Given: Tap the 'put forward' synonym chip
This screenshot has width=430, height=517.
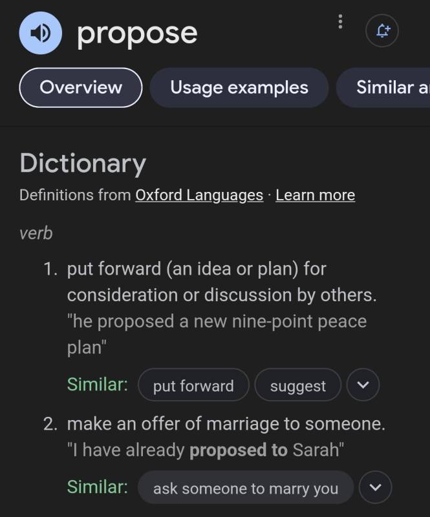Looking at the screenshot, I should pyautogui.click(x=194, y=385).
